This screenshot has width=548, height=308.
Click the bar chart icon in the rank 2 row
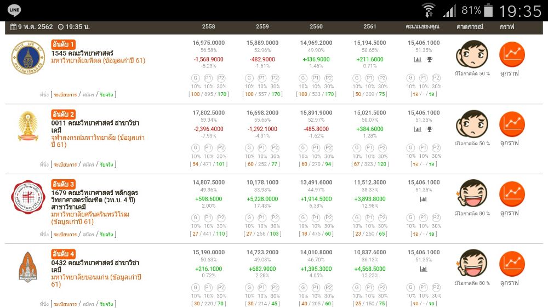tap(418, 129)
